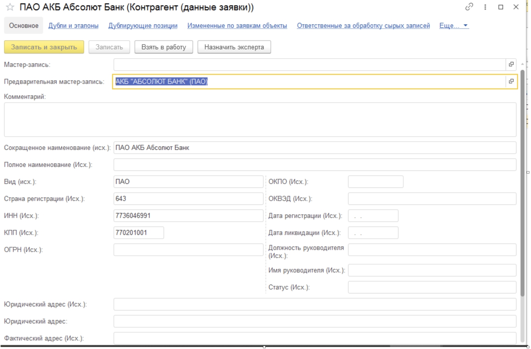Click the Страна регистрации (Исх.) field
Image resolution: width=531 pixels, height=349 pixels.
point(188,198)
